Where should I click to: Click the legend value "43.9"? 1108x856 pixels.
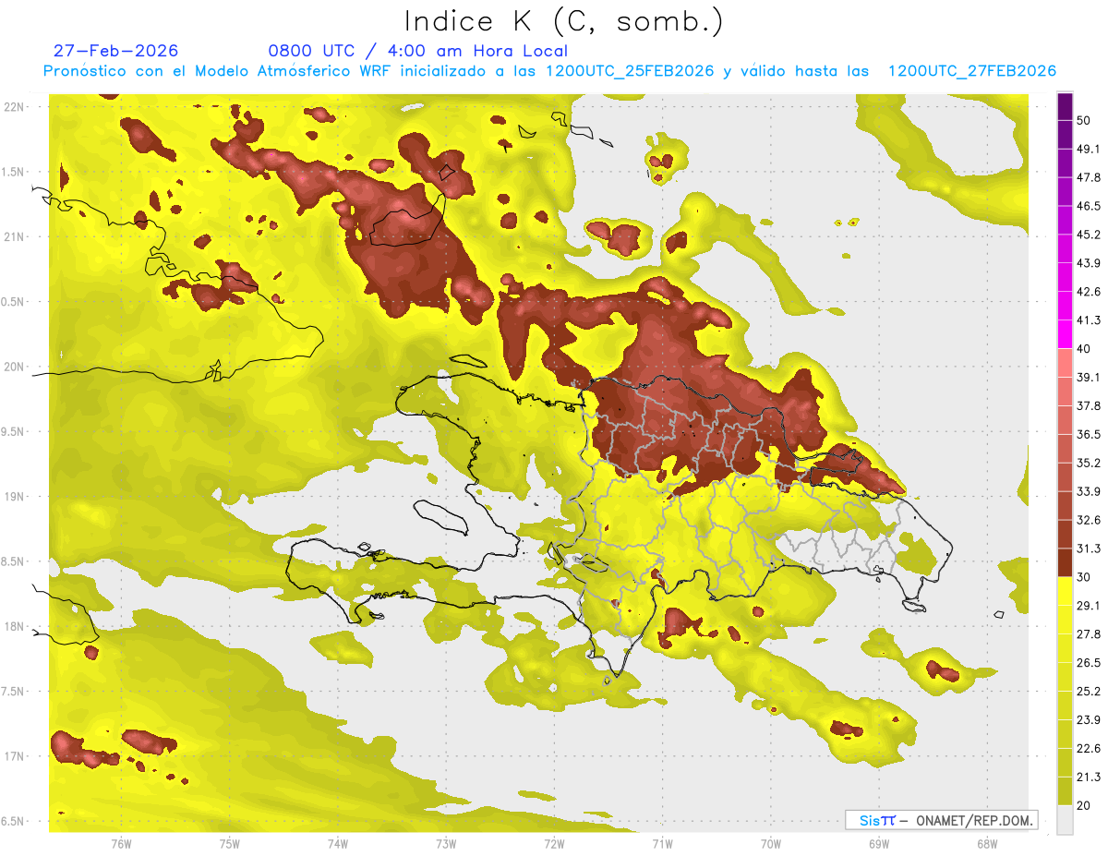coord(1089,263)
